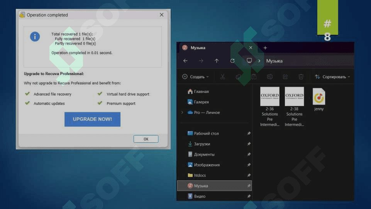Screen dimensions: 371x209
Task: Select the jenny audio file
Action: 319,99
